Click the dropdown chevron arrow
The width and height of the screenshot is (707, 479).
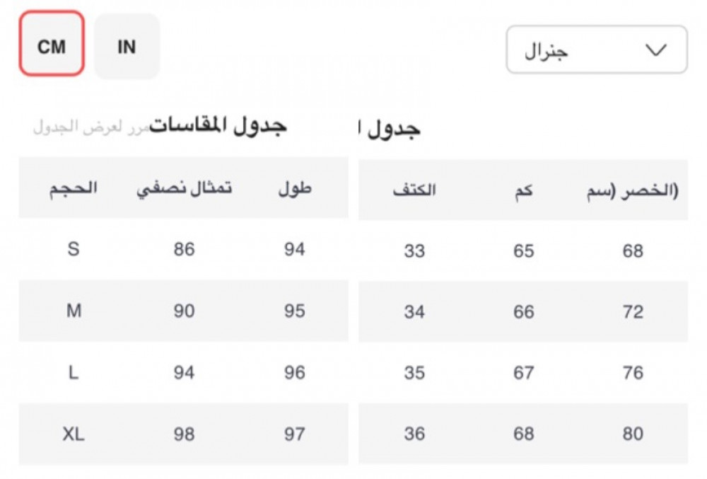(656, 50)
